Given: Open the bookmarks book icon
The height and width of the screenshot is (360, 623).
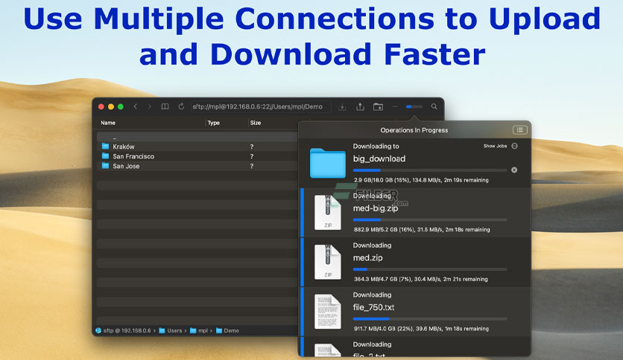Looking at the screenshot, I should 165,106.
